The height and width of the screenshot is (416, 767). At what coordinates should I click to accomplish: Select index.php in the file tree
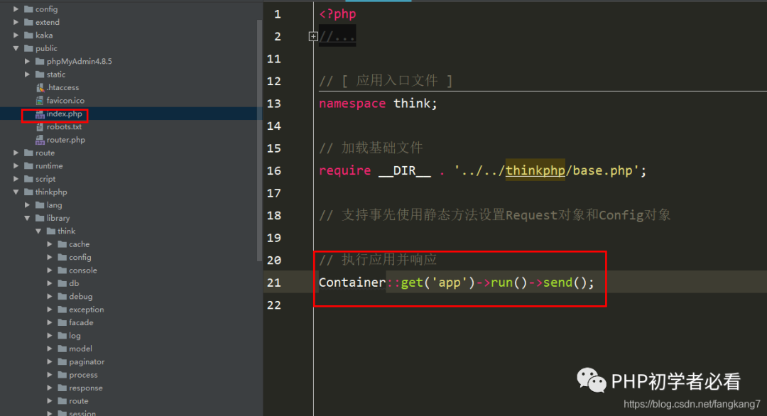64,114
